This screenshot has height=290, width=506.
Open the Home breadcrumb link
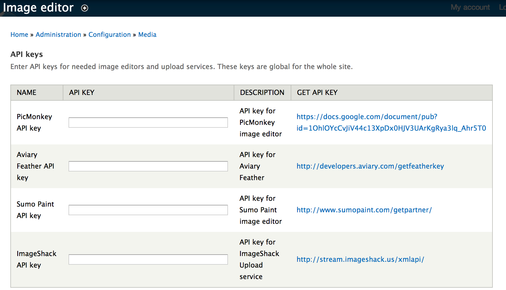[19, 35]
